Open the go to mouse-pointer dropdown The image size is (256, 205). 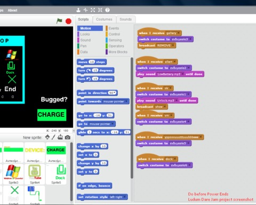[113, 124]
